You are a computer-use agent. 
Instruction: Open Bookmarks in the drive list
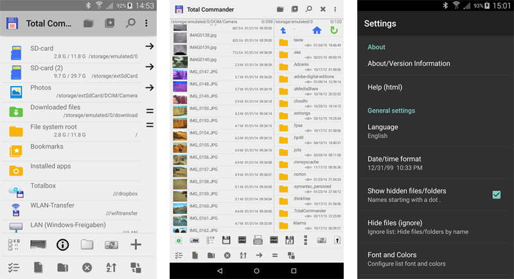pos(71,151)
